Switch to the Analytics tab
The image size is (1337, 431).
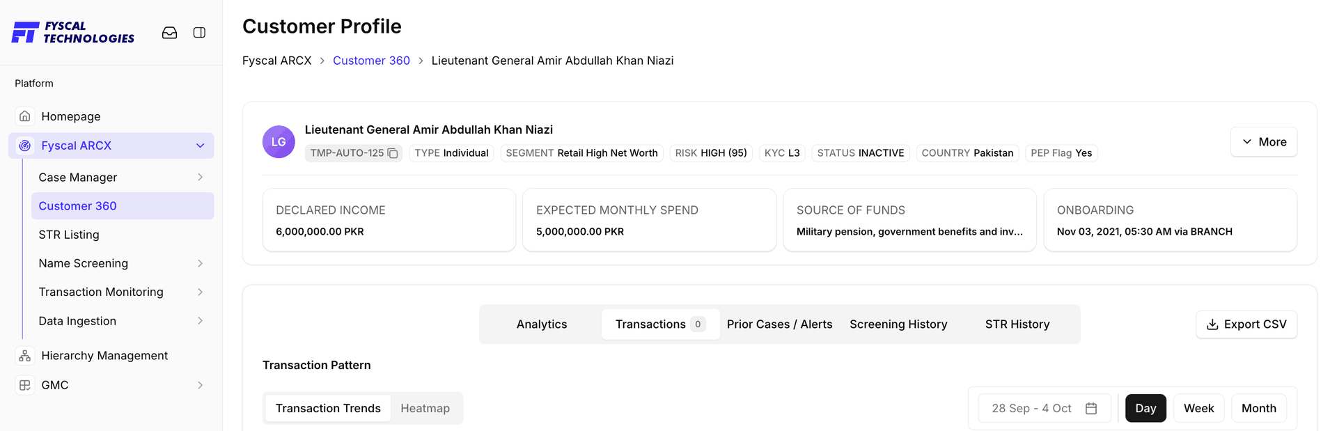coord(542,324)
